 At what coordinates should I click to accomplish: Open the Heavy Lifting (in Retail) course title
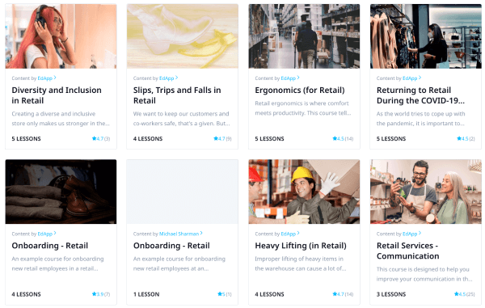(301, 246)
